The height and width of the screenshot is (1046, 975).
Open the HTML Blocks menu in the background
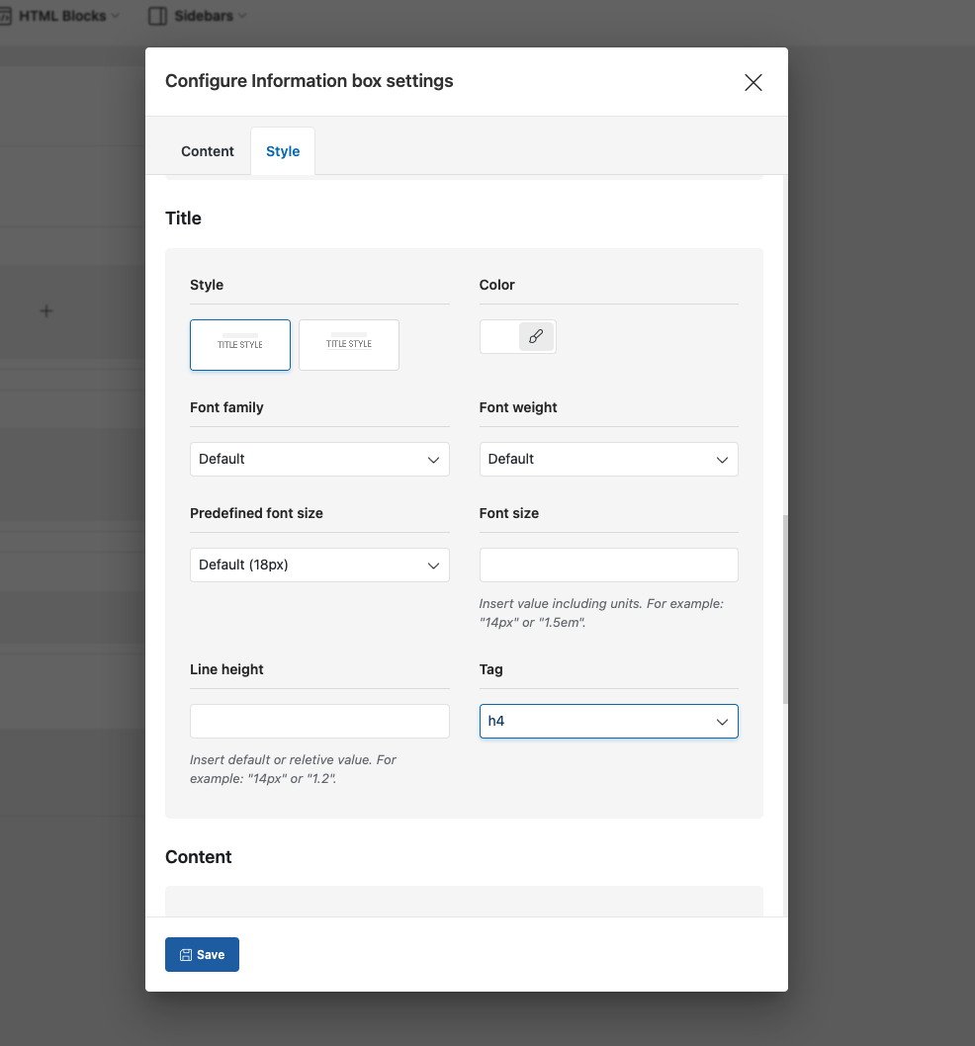click(60, 16)
